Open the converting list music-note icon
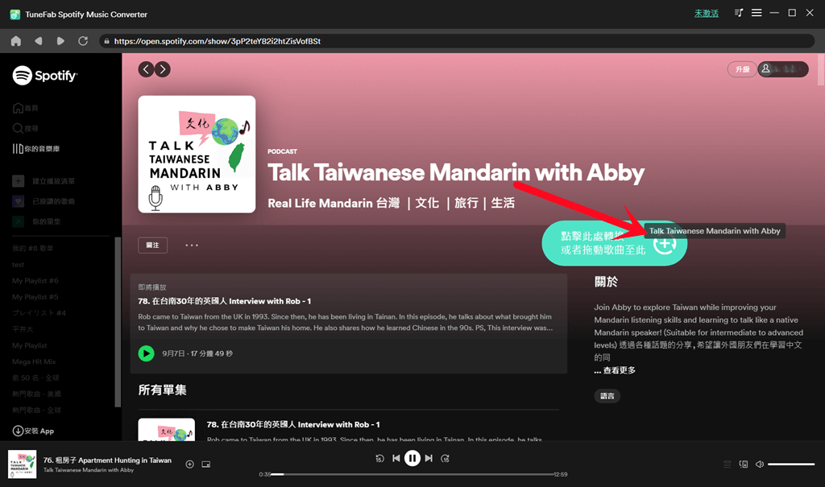The height and width of the screenshot is (487, 825). 739,13
